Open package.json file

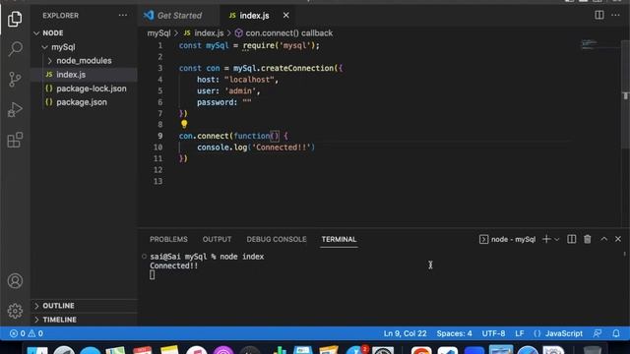(x=76, y=102)
